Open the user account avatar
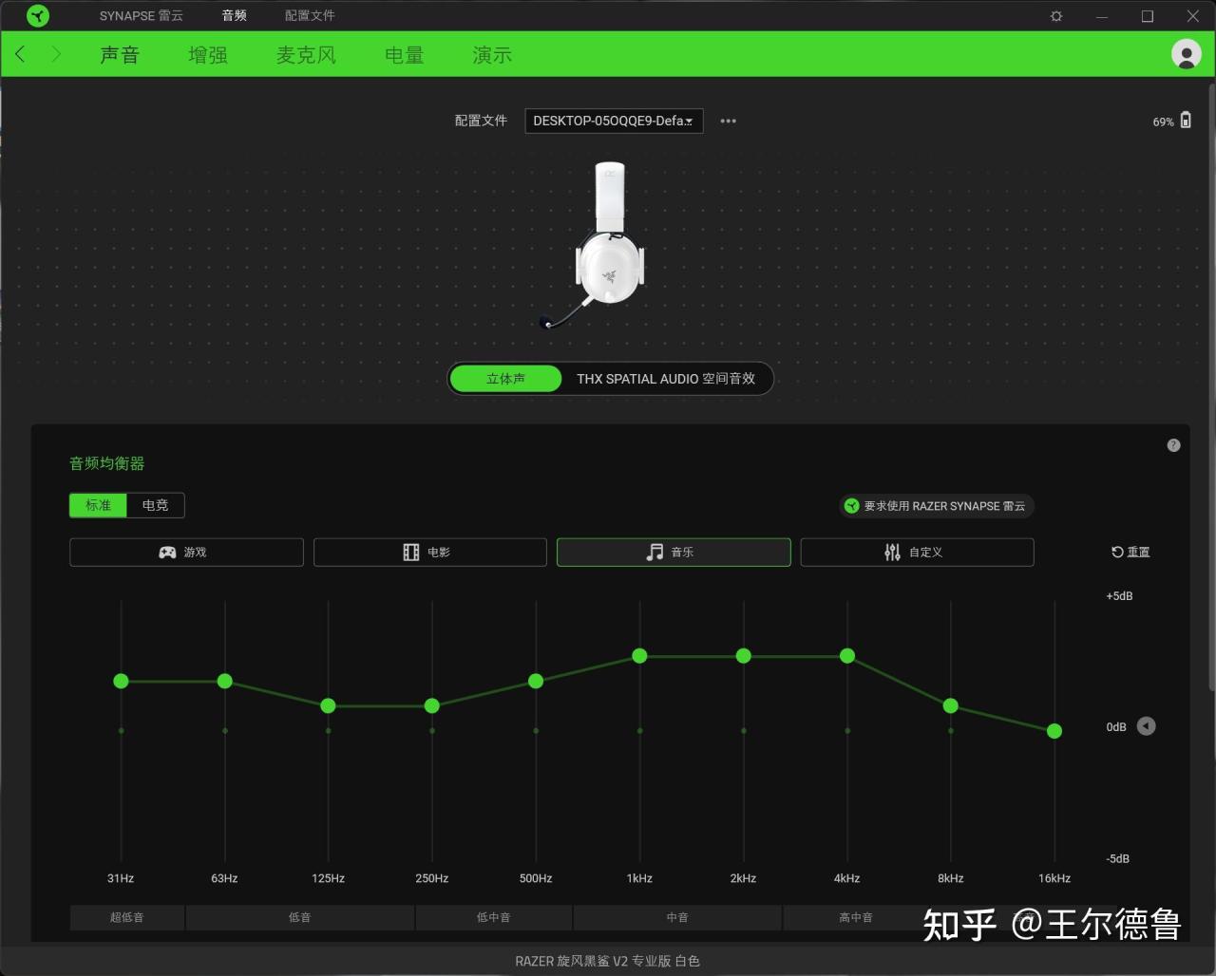Image resolution: width=1216 pixels, height=976 pixels. [1186, 54]
